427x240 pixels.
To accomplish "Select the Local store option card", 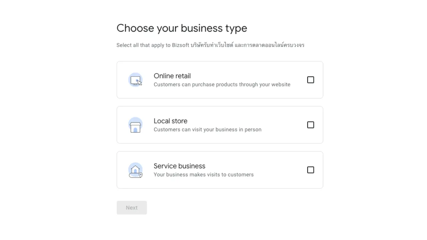I will tap(220, 125).
